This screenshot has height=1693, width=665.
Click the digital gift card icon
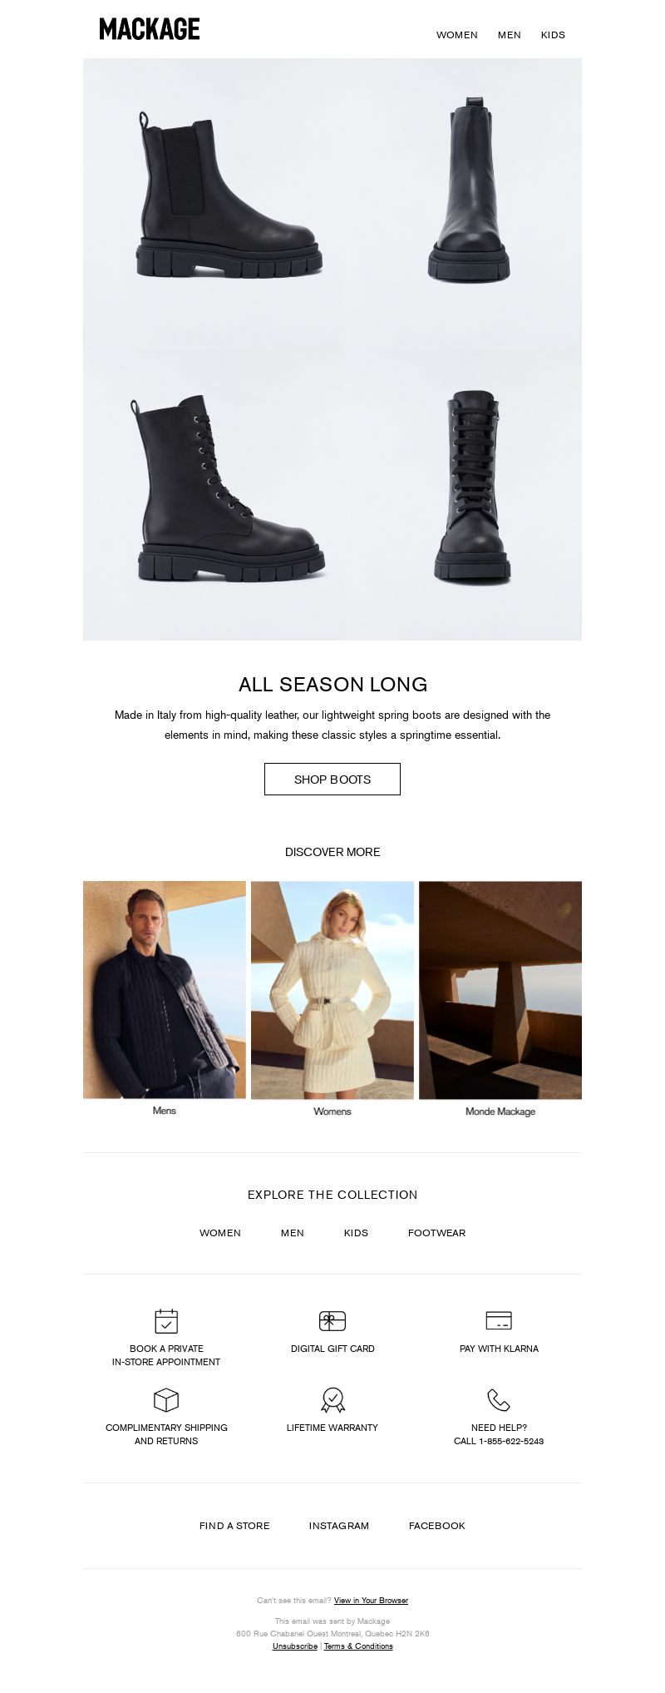[332, 1320]
